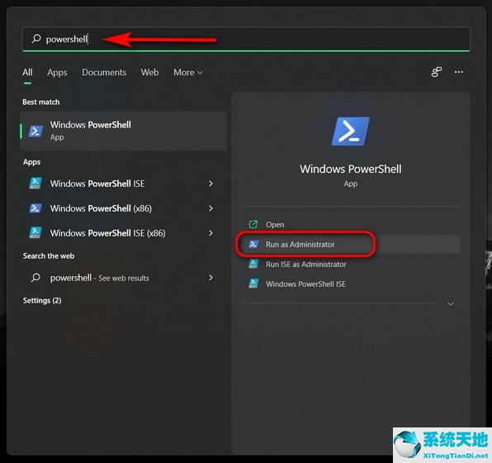Choose Run as Administrator

tap(351, 244)
